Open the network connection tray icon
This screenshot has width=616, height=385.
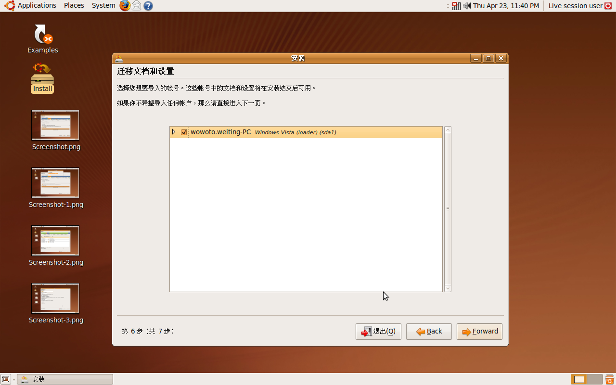pos(456,6)
